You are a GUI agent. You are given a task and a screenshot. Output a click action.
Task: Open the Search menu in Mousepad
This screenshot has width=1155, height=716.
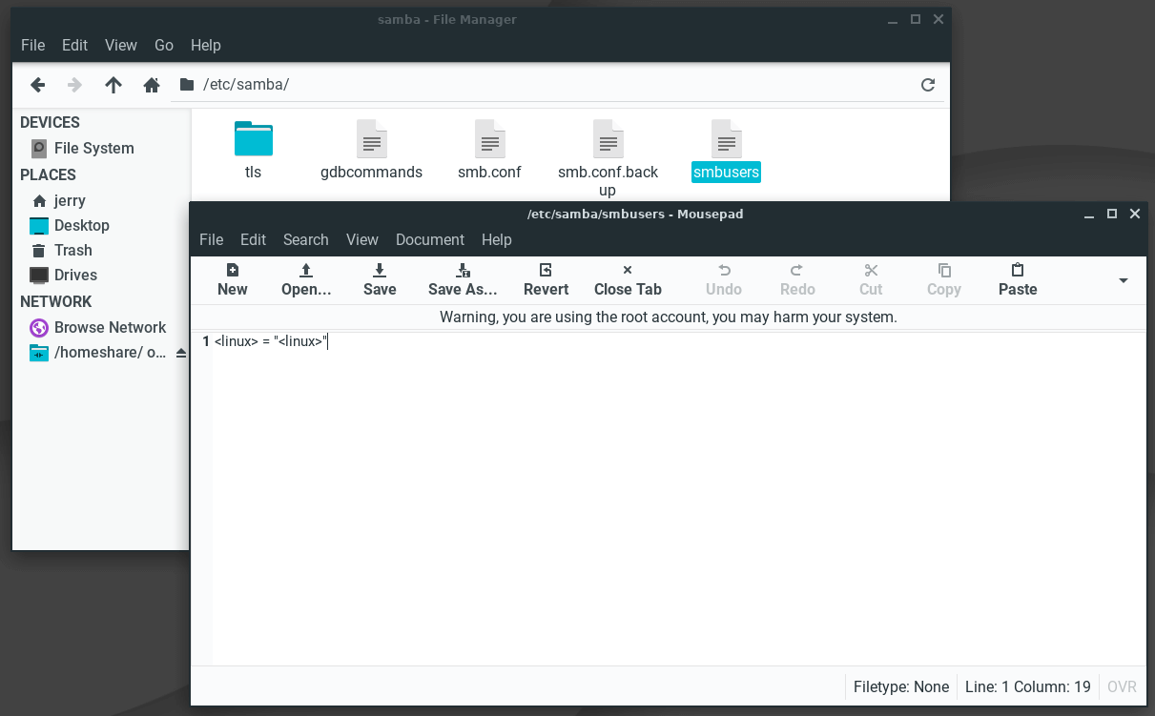[x=305, y=240]
